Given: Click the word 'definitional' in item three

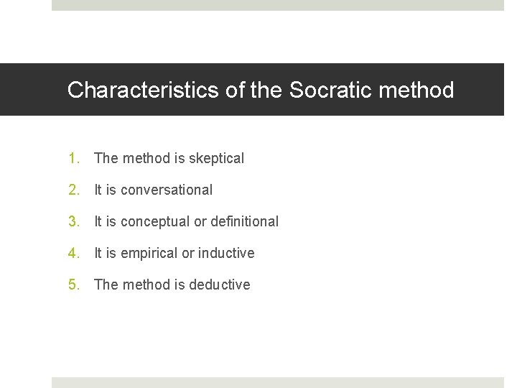Looking at the screenshot, I should [x=241, y=221].
